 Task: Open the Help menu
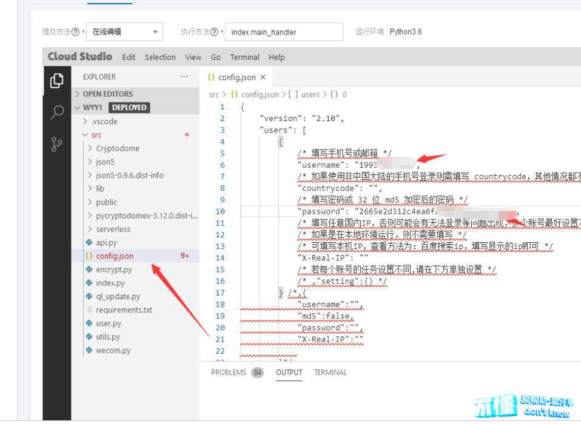277,58
